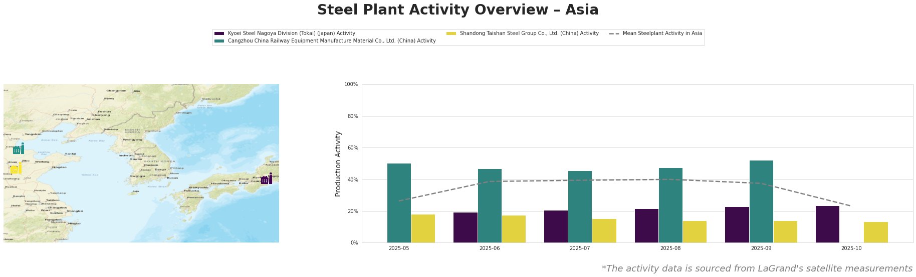
Task: Select the purple factory icon in Japan
Action: click(267, 179)
